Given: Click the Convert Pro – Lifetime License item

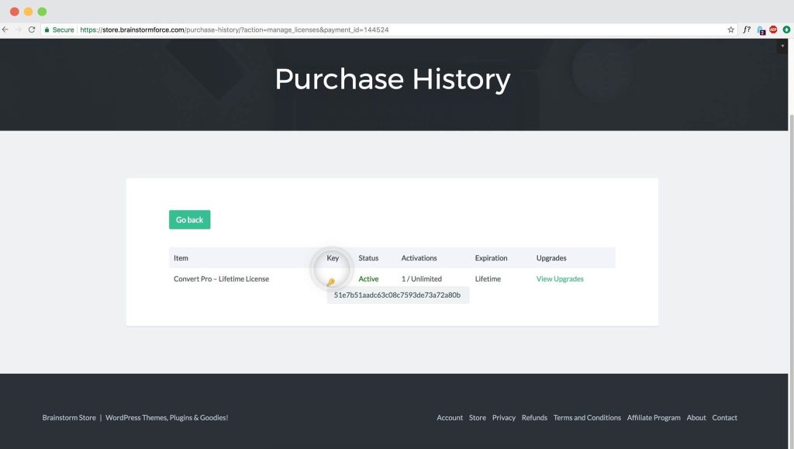Looking at the screenshot, I should pos(221,279).
